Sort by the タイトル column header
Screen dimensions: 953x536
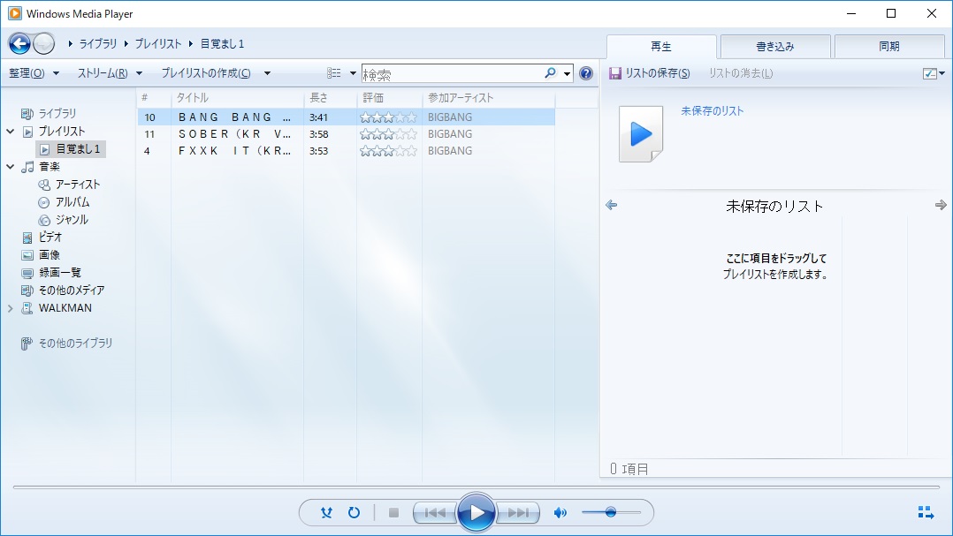pos(237,98)
